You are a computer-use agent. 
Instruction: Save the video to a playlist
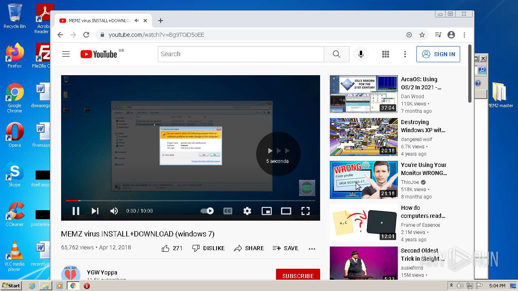[286, 248]
